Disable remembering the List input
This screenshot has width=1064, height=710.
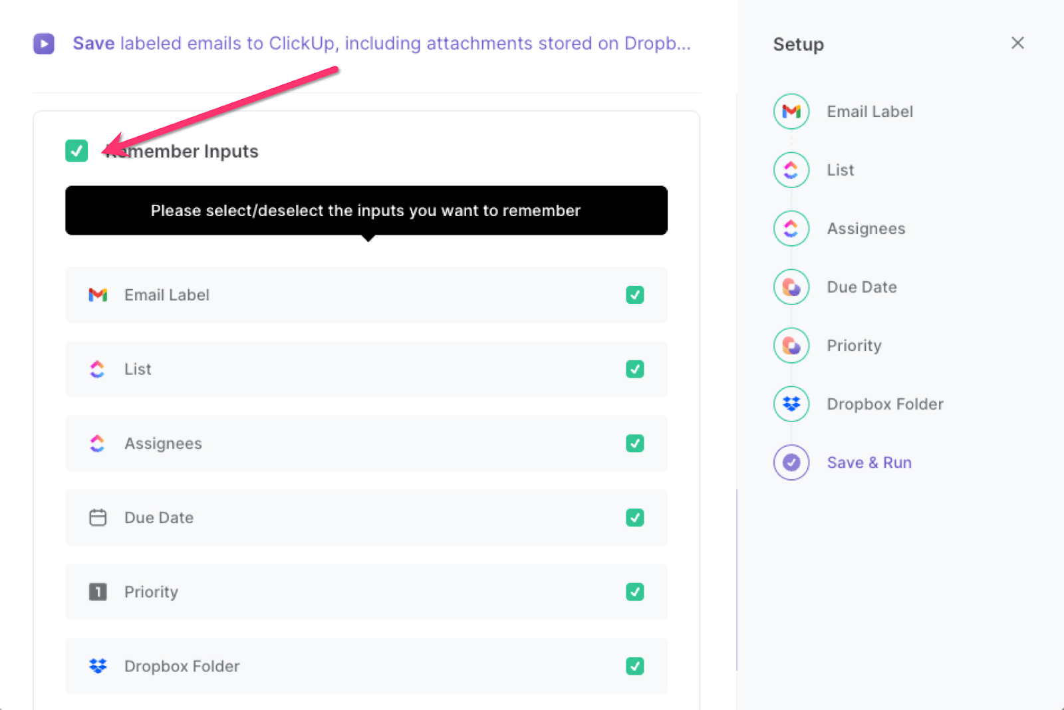coord(635,369)
